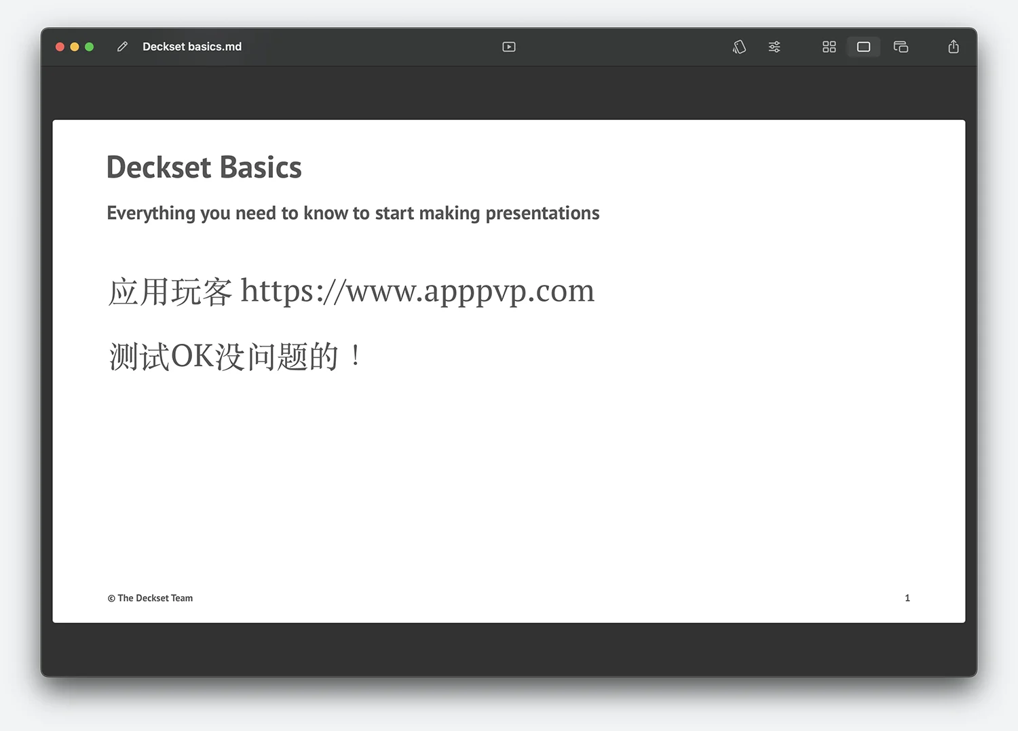Click the Deckset basics.md window title
Viewport: 1018px width, 731px height.
(192, 47)
